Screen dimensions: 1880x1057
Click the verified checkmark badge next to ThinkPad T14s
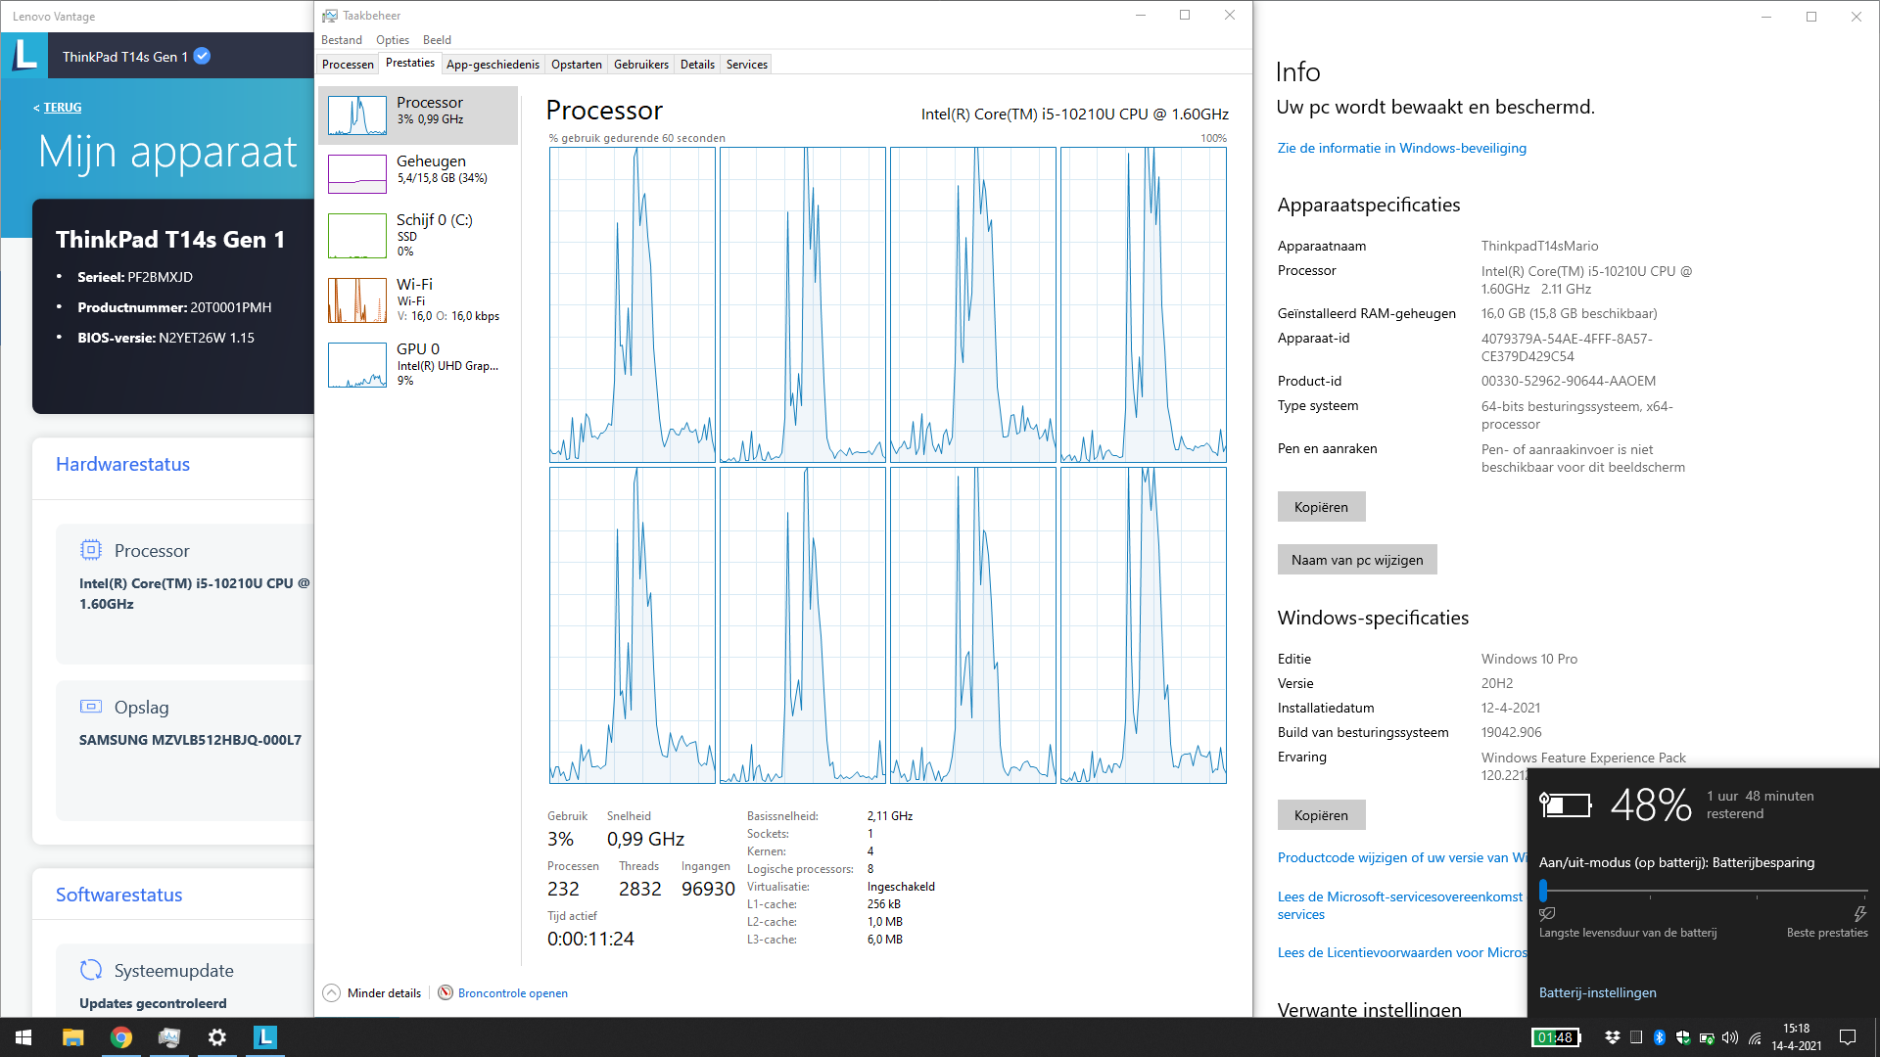202,56
